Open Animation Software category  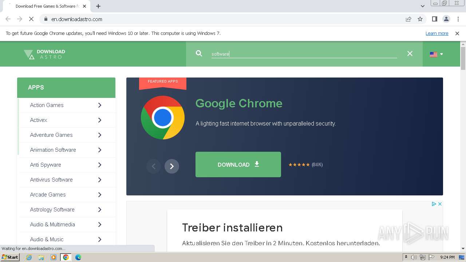53,150
